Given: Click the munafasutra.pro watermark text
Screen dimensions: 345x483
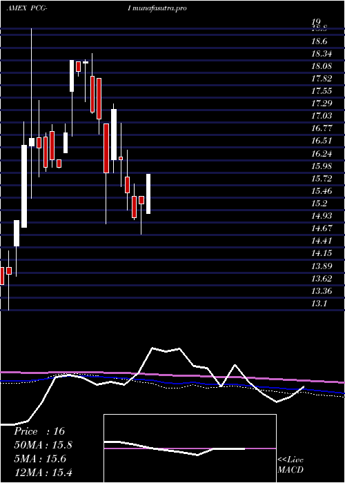Looking at the screenshot, I should 159,8.
